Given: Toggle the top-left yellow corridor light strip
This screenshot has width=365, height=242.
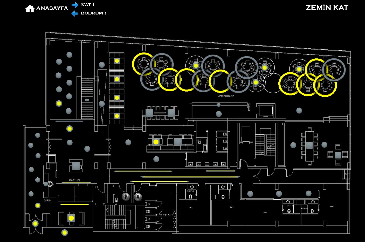Looking at the screenshot, I should 143,171.
